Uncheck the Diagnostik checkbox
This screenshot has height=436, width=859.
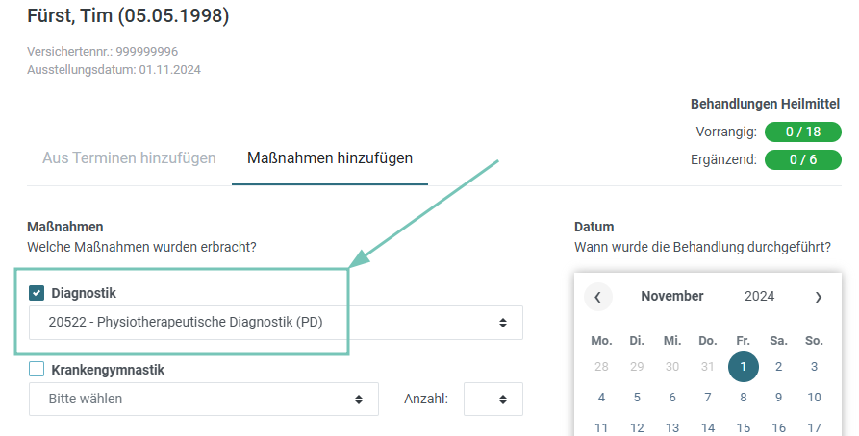tap(37, 293)
